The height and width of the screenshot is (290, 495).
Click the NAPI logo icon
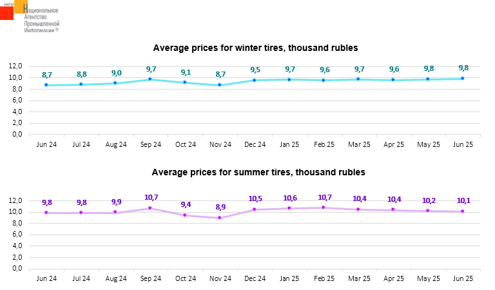tap(13, 9)
